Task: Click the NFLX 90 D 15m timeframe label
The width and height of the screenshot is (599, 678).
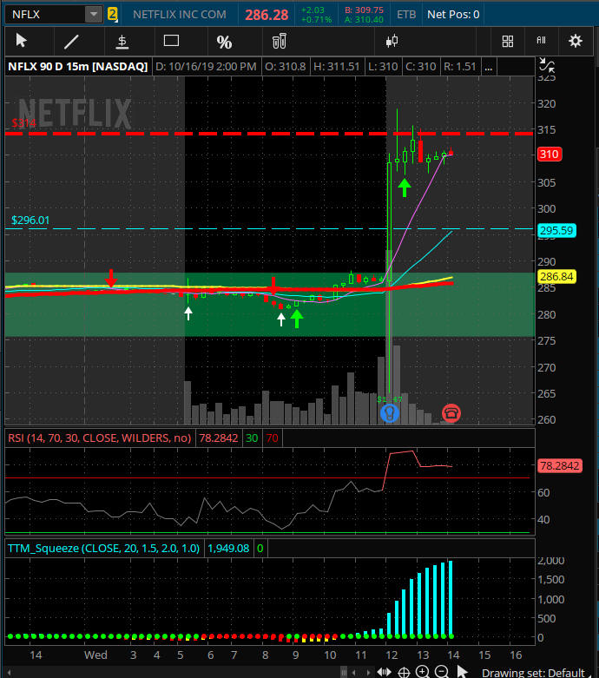Action: [77, 66]
